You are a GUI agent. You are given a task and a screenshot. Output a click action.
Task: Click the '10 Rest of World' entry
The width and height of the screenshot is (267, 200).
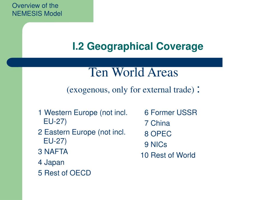click(x=168, y=155)
